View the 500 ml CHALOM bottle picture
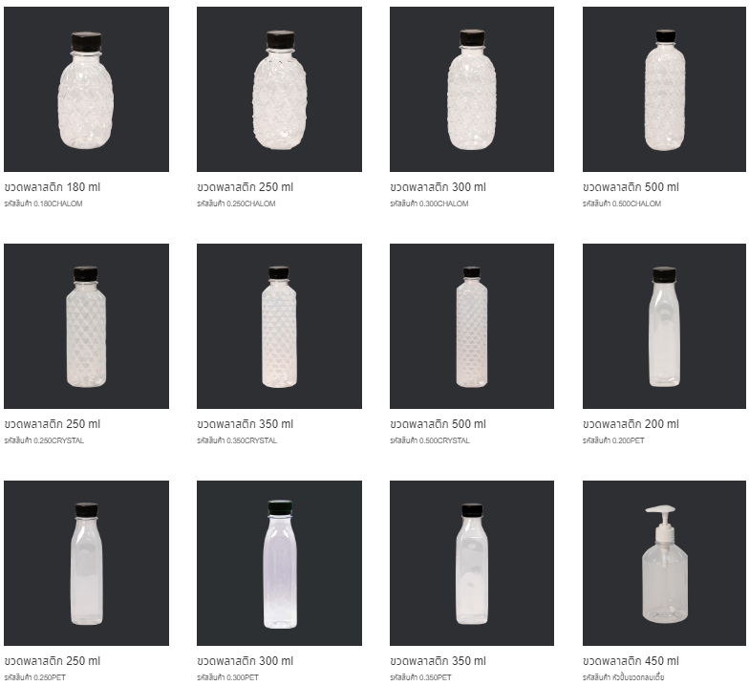The width and height of the screenshot is (749, 686). click(665, 90)
